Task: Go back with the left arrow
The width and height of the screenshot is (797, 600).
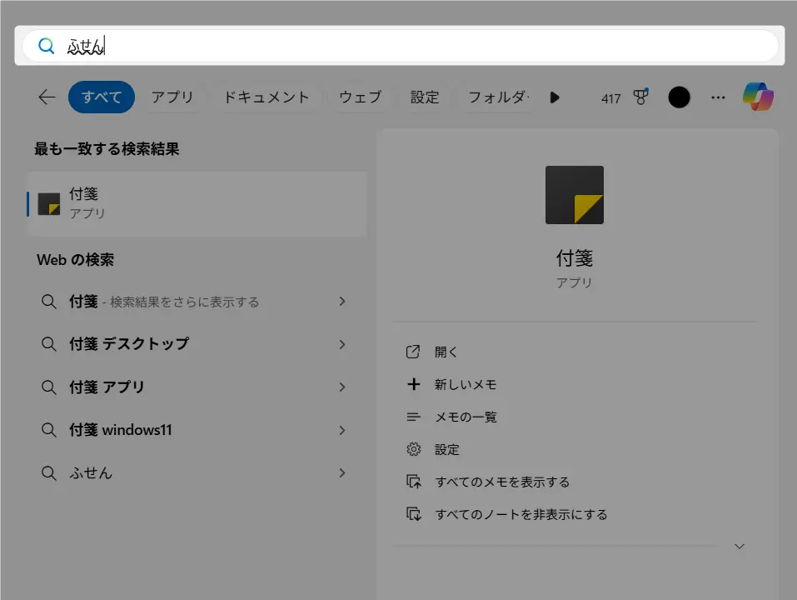Action: pos(47,97)
